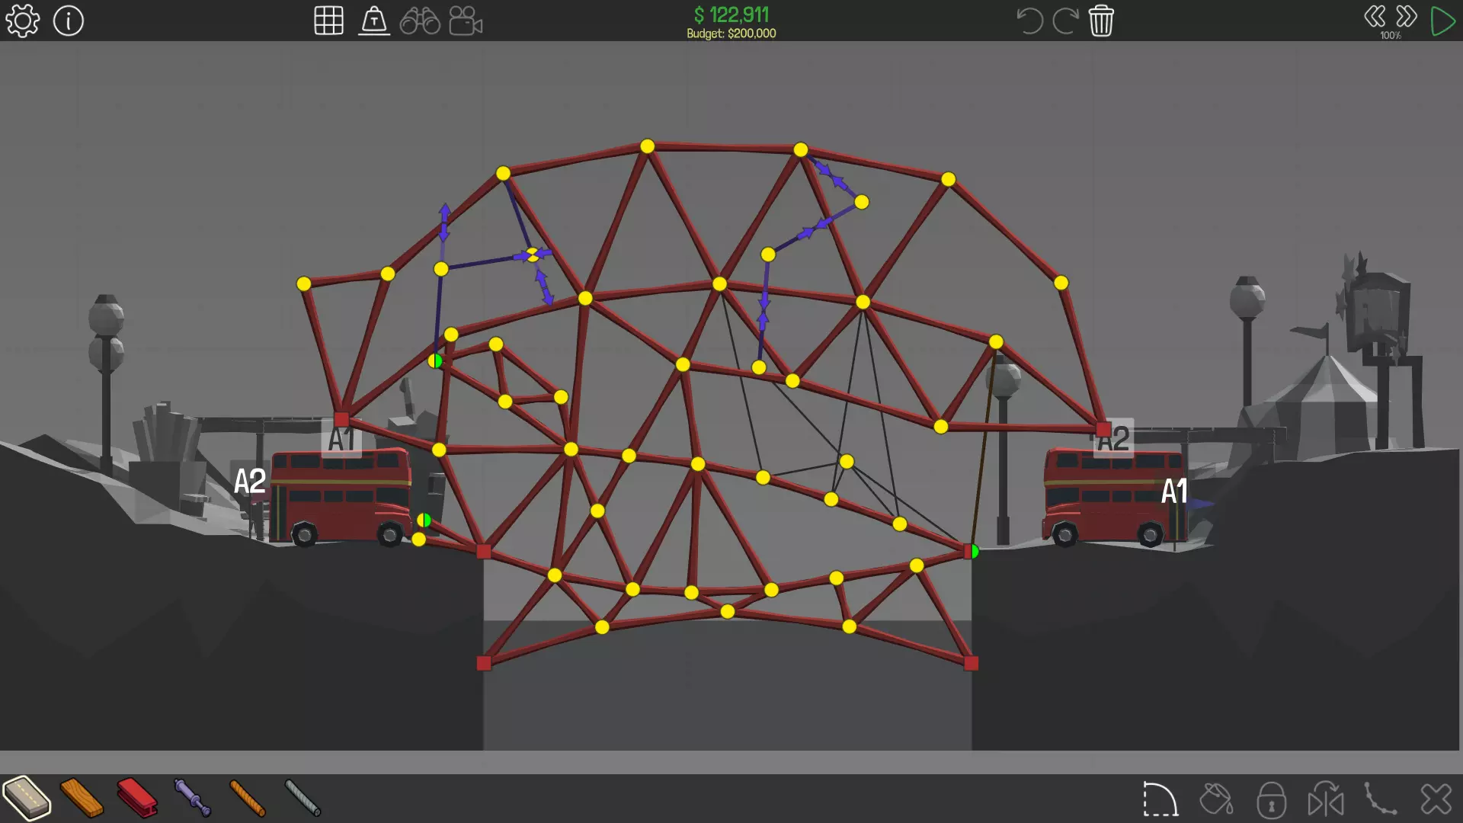Open the settings gear menu
Screen dimensions: 1463x823
(23, 21)
